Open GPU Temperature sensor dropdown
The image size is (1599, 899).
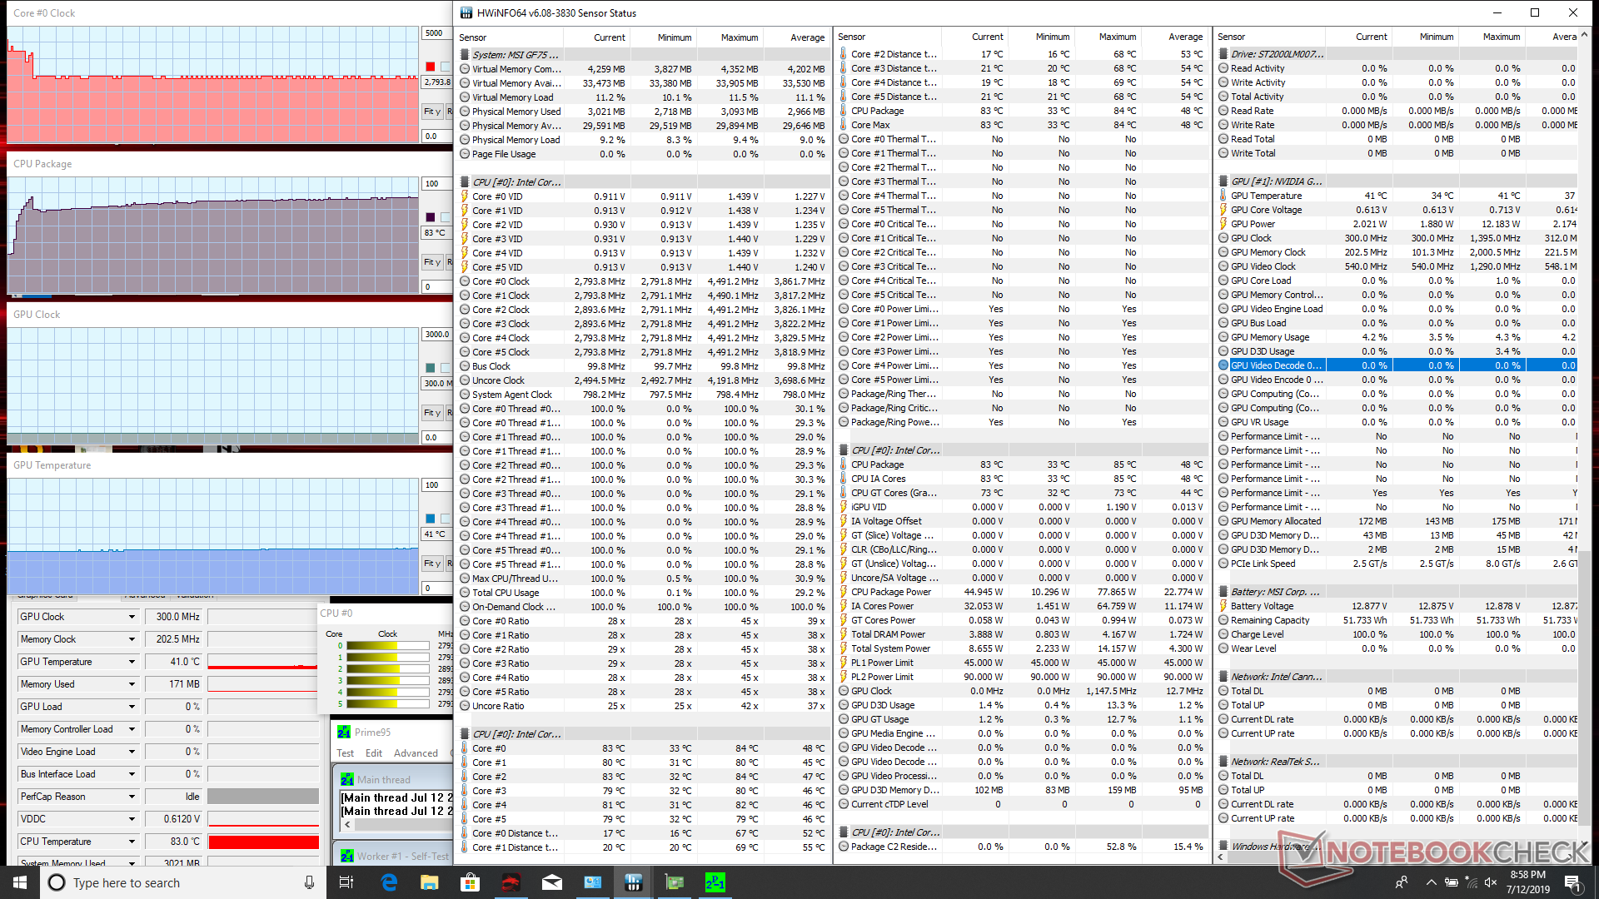tap(132, 662)
